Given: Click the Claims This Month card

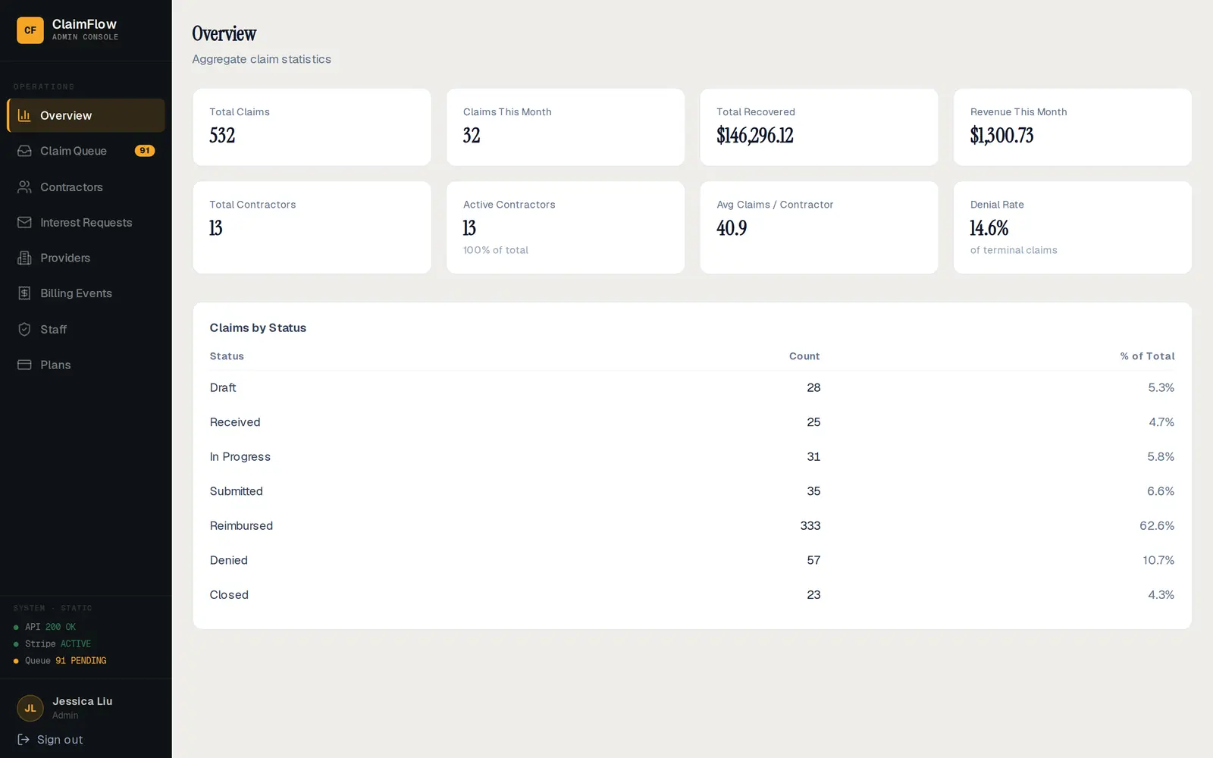Looking at the screenshot, I should tap(566, 127).
